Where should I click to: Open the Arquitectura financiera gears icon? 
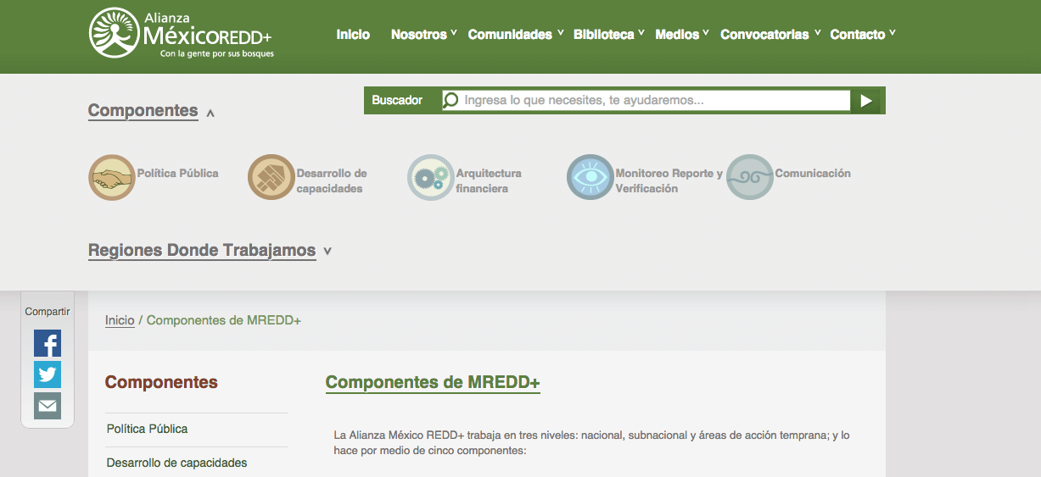[431, 178]
